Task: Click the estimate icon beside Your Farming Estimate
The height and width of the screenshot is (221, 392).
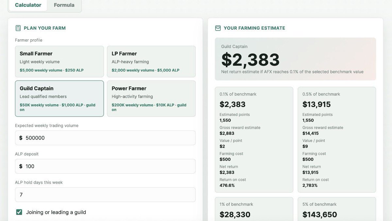Action: pyautogui.click(x=218, y=28)
